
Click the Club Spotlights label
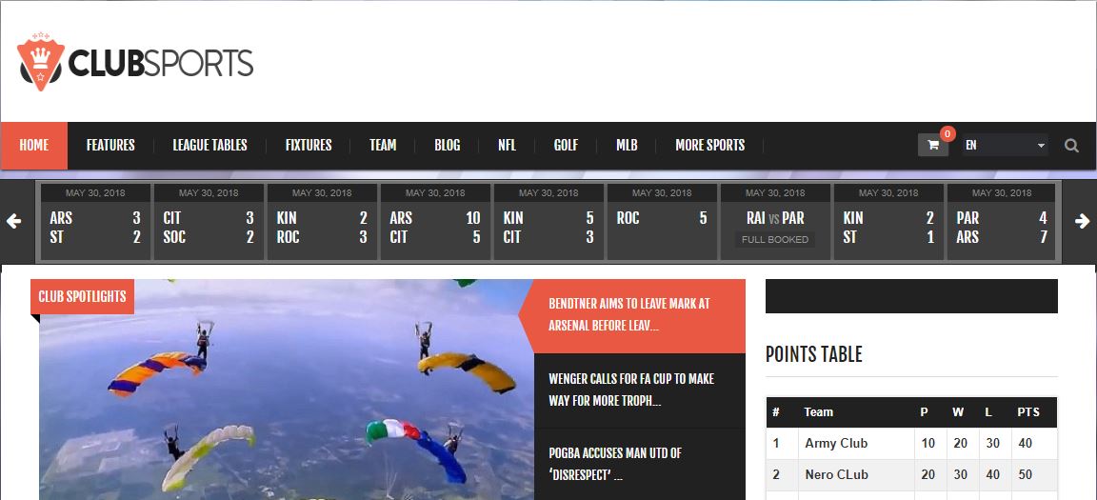83,296
